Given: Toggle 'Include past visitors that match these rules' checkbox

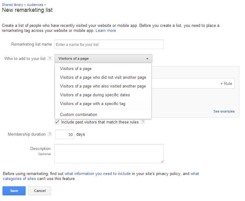Looking at the screenshot, I should [x=57, y=122].
